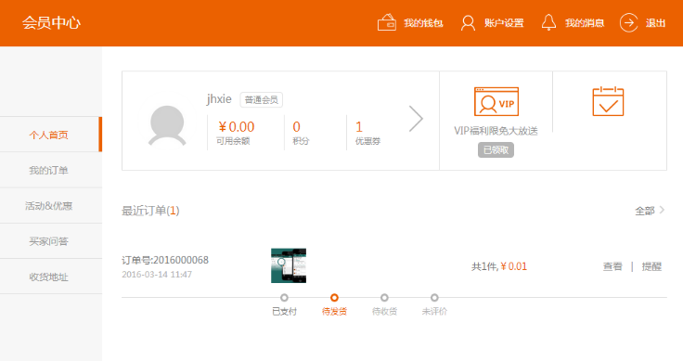The height and width of the screenshot is (361, 683).
Task: Click the calendar check-in icon
Action: tap(608, 101)
